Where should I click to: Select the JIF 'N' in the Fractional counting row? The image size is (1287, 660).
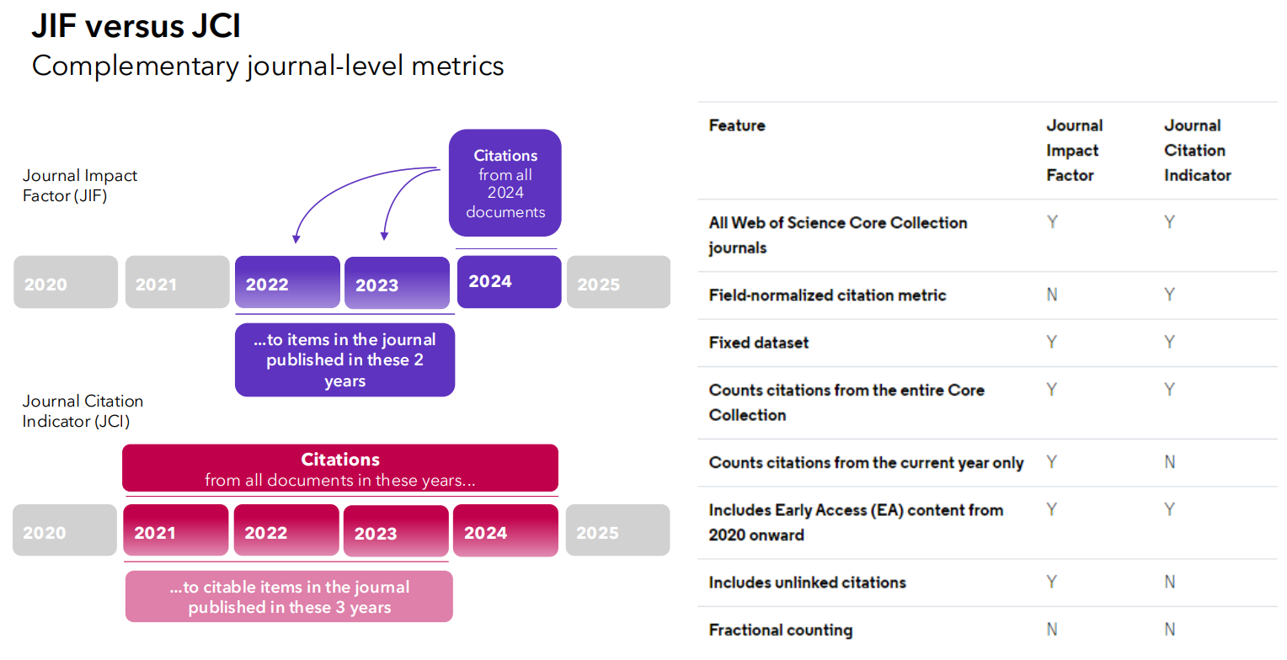(1052, 629)
